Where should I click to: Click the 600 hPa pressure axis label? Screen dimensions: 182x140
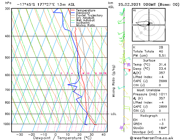(x=8, y=75)
